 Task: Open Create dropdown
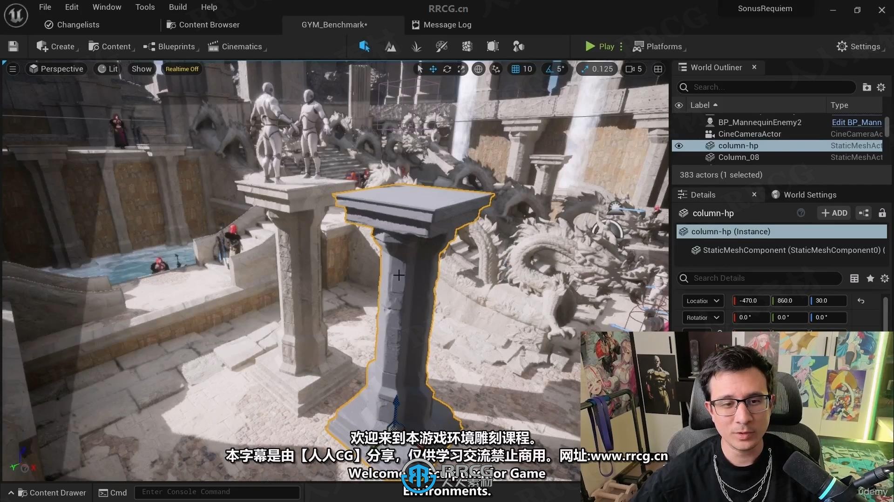pyautogui.click(x=57, y=46)
